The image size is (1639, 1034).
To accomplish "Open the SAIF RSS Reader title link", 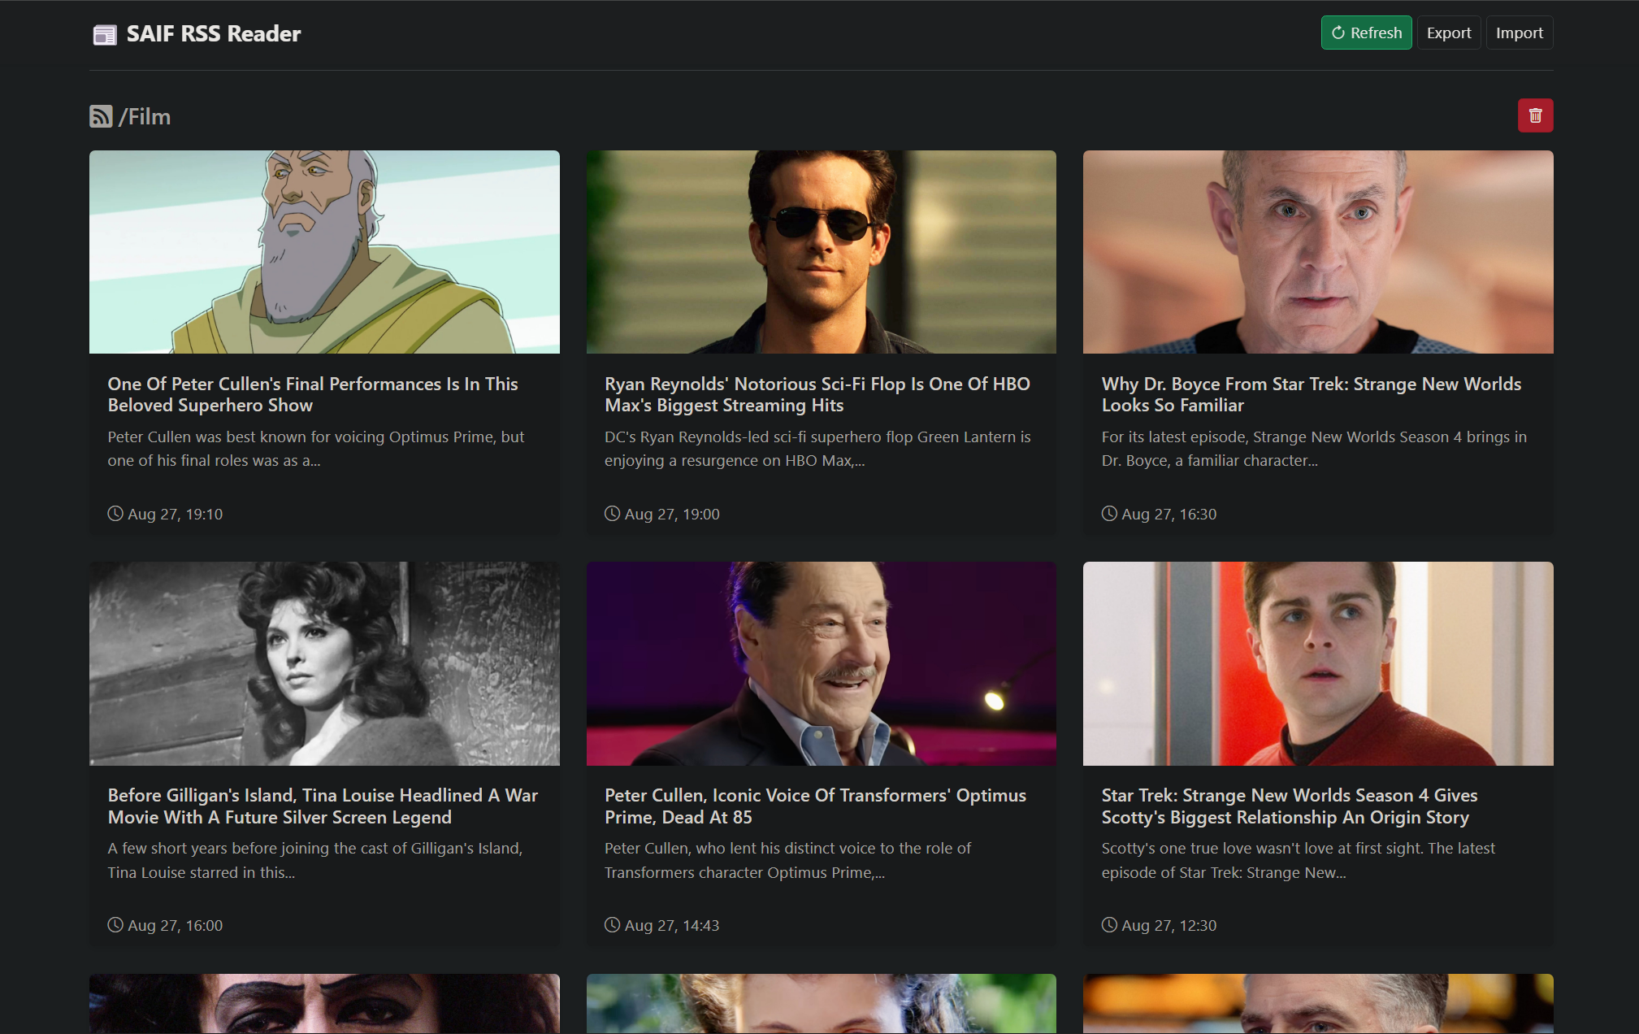I will click(x=214, y=33).
